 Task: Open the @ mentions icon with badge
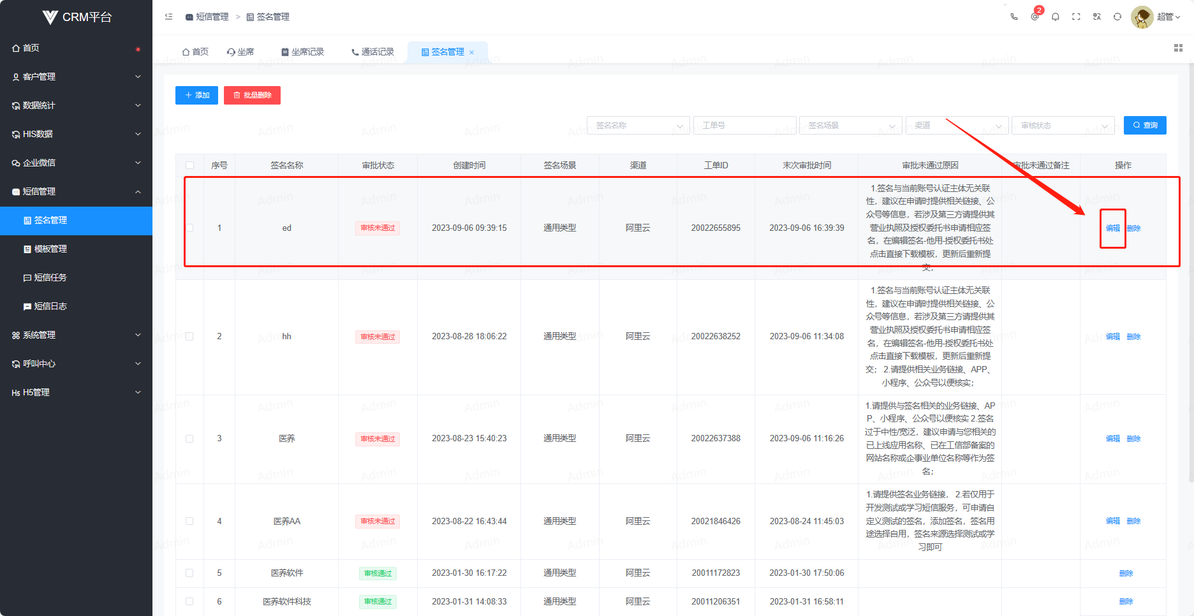[1035, 17]
